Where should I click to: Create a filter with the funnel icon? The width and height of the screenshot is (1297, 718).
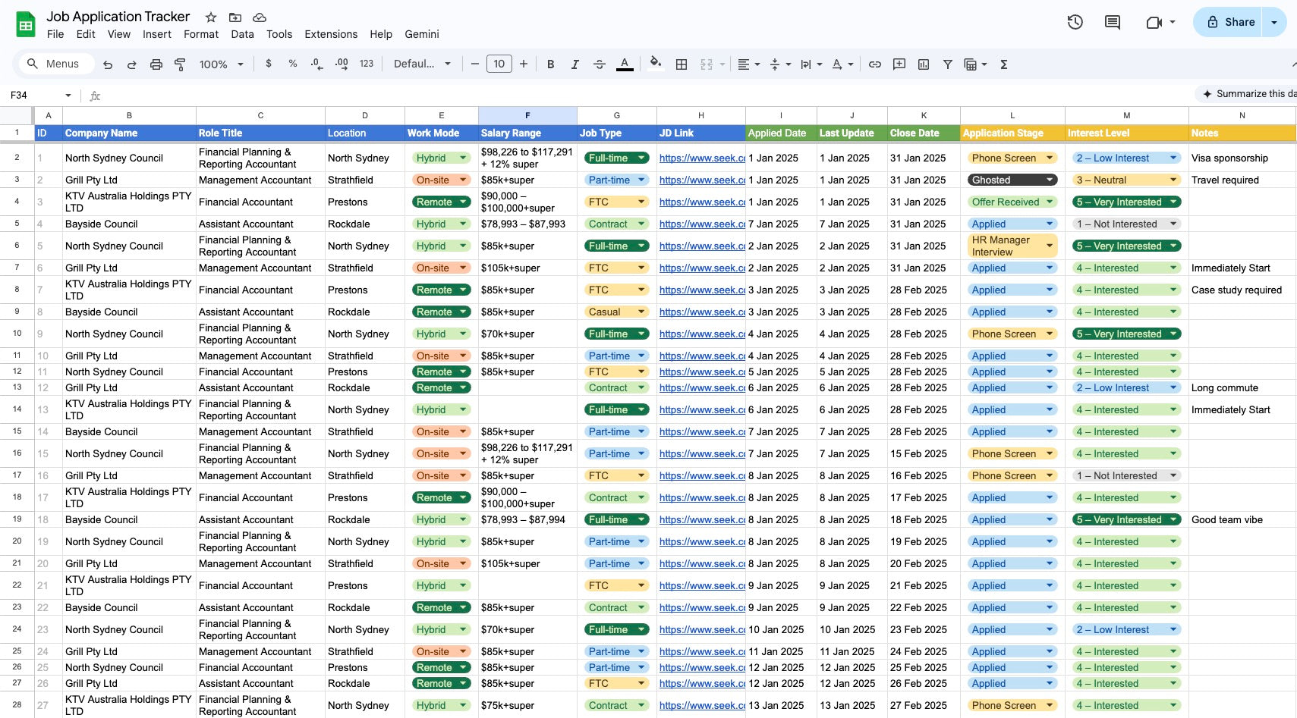pyautogui.click(x=947, y=64)
